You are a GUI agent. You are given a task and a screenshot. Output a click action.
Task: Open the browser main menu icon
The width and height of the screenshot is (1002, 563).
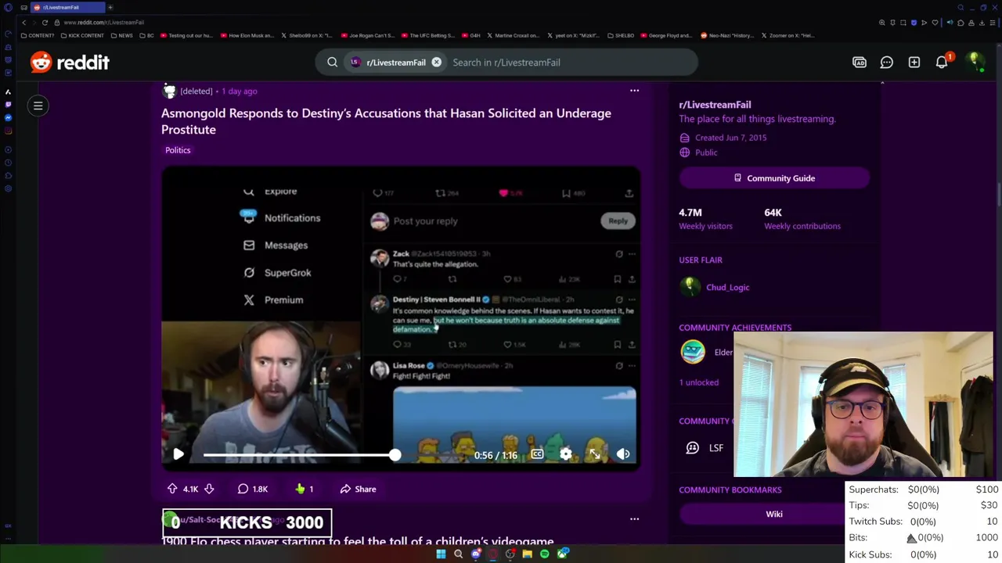993,23
